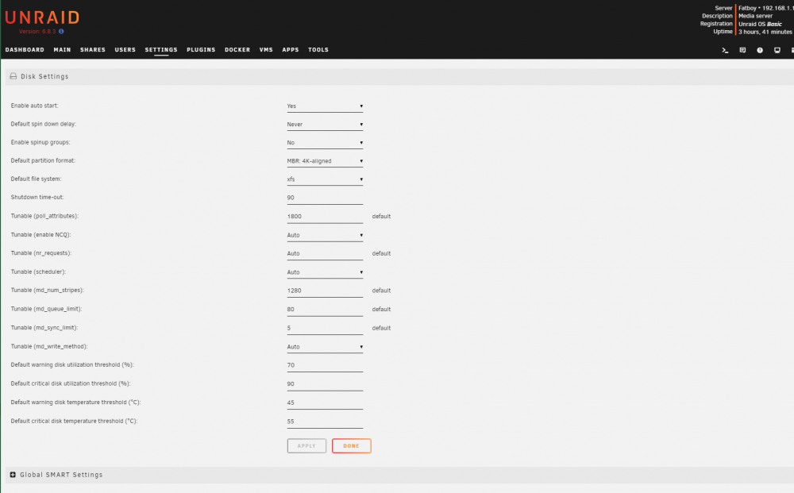Expand the Global SMART Settings plus icon
Viewport: 794px width, 493px height.
[13, 475]
